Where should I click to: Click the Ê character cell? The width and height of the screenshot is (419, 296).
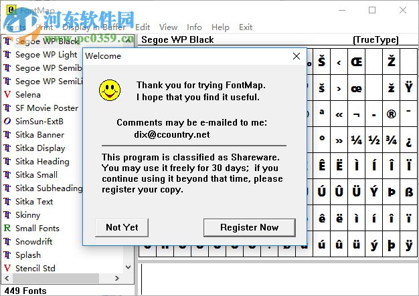(321, 166)
